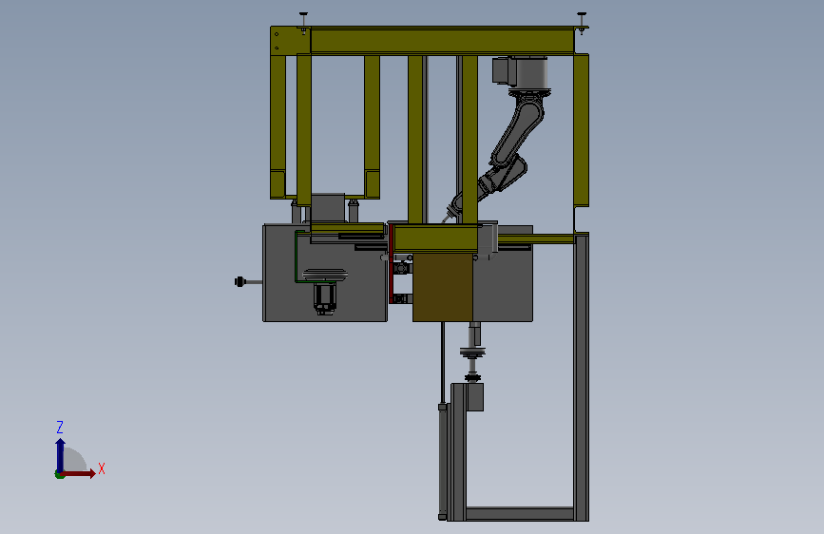This screenshot has width=824, height=534.
Task: Select the motor under the left cabinet plate
Action: (x=325, y=298)
